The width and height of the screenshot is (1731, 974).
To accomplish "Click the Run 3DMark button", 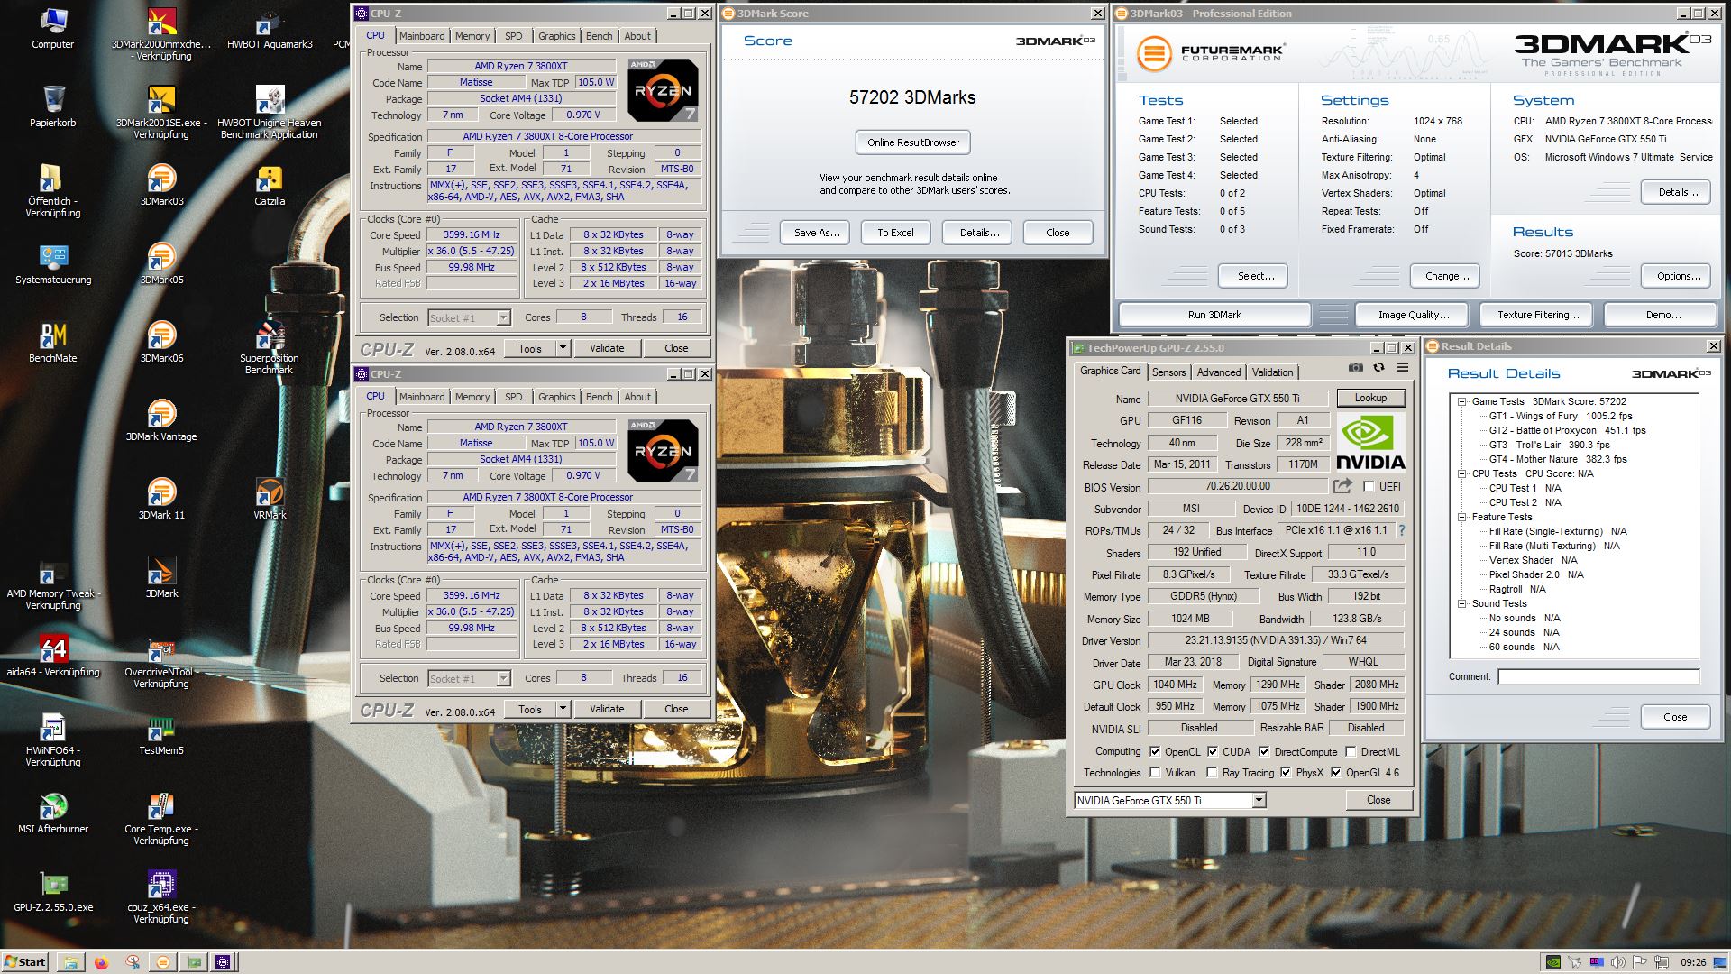I will pos(1214,315).
